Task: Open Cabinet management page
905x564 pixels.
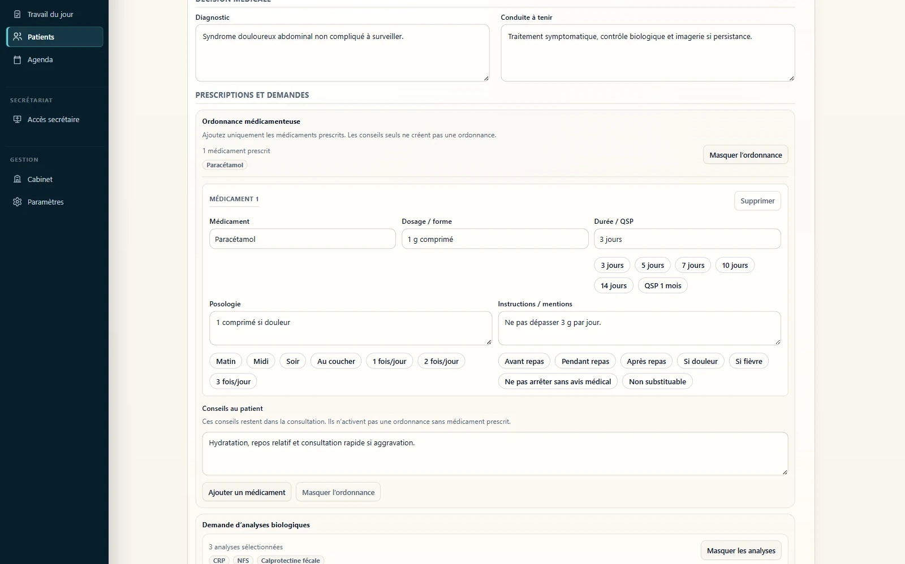Action: pos(55,179)
